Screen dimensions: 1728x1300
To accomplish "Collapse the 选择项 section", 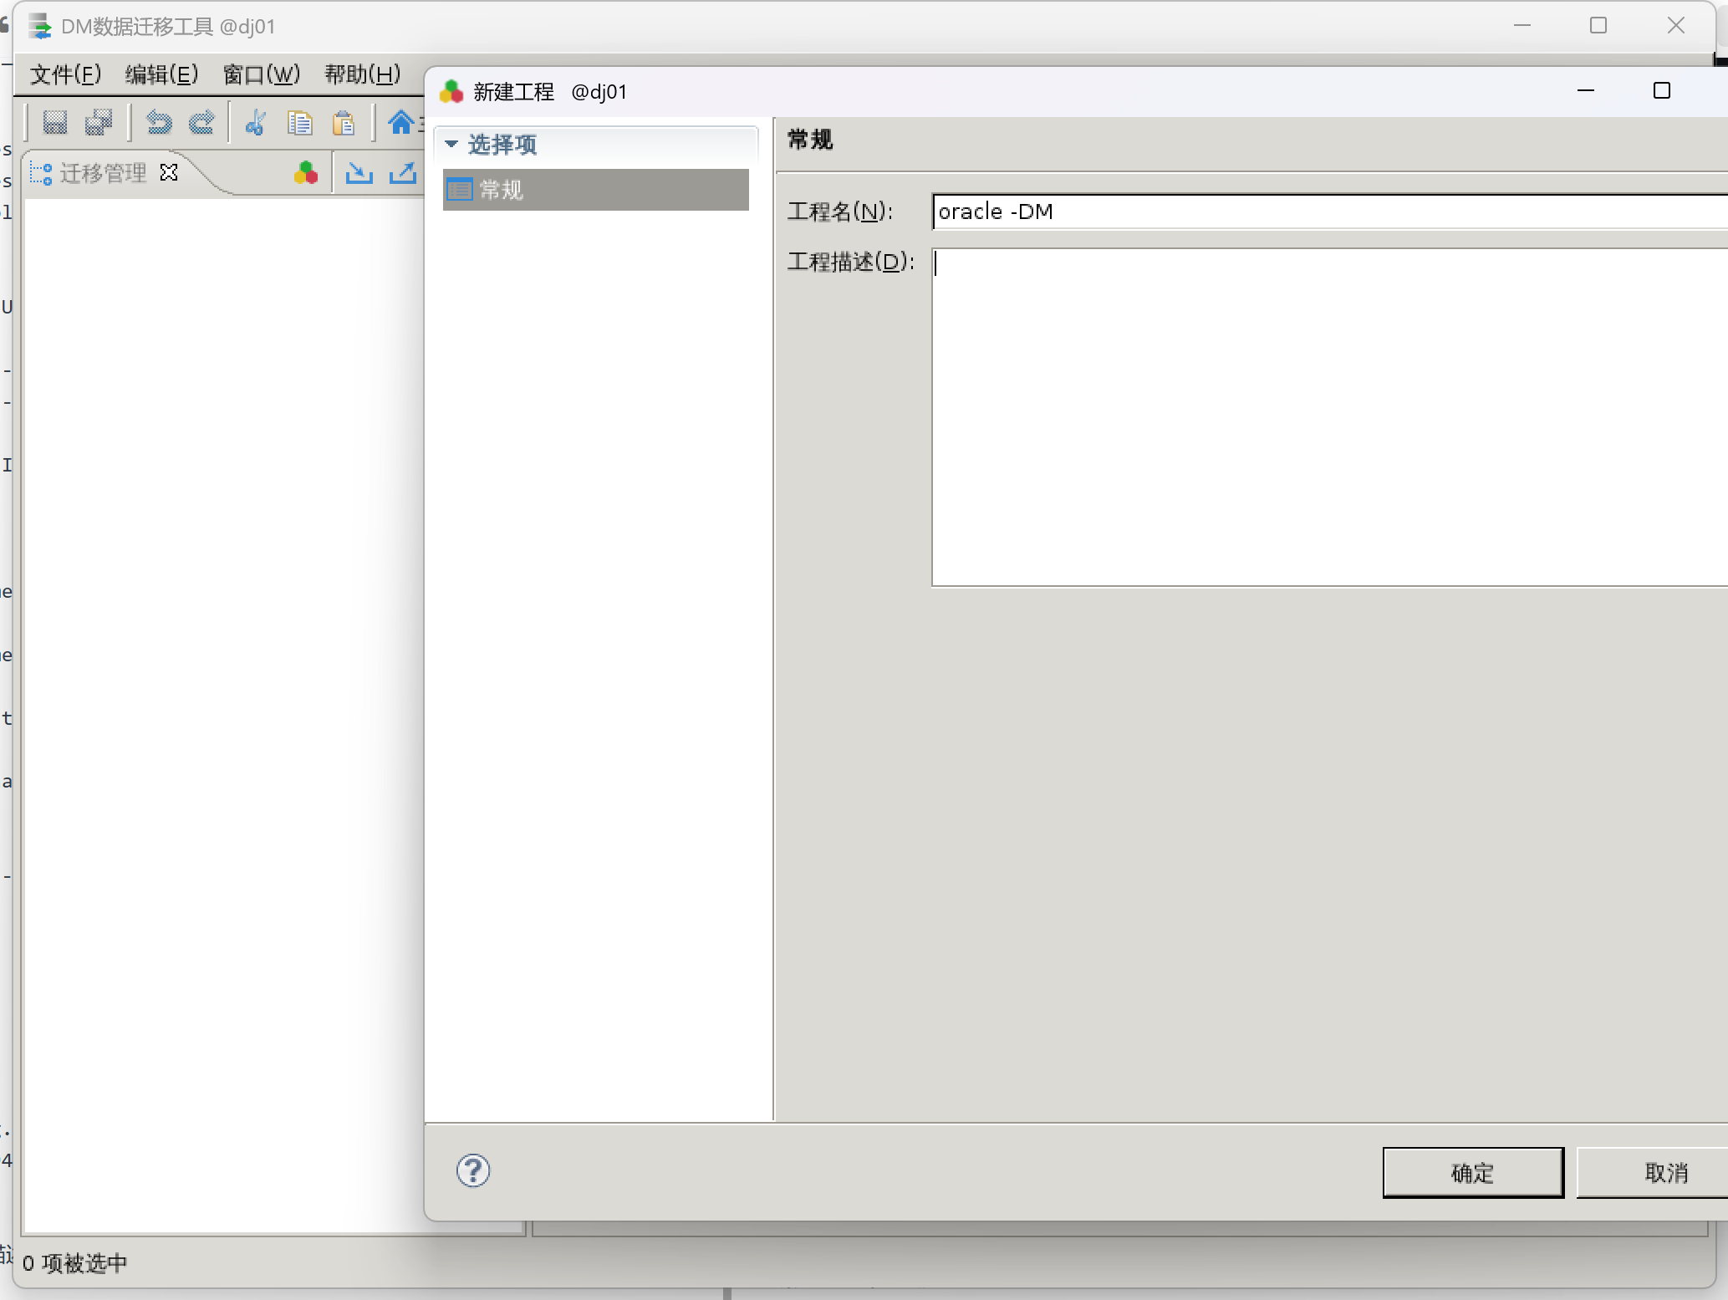I will (452, 144).
